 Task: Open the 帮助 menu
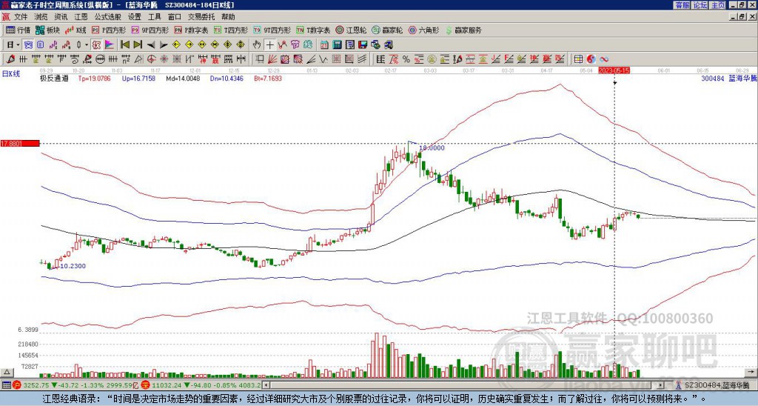tap(228, 17)
